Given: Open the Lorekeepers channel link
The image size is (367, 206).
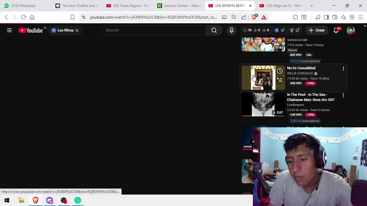Looking at the screenshot, I should tap(295, 105).
